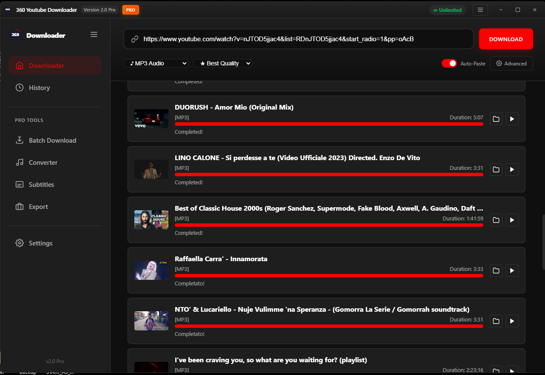This screenshot has width=545, height=375.
Task: Open Batch Download tool
Action: [x=52, y=141]
